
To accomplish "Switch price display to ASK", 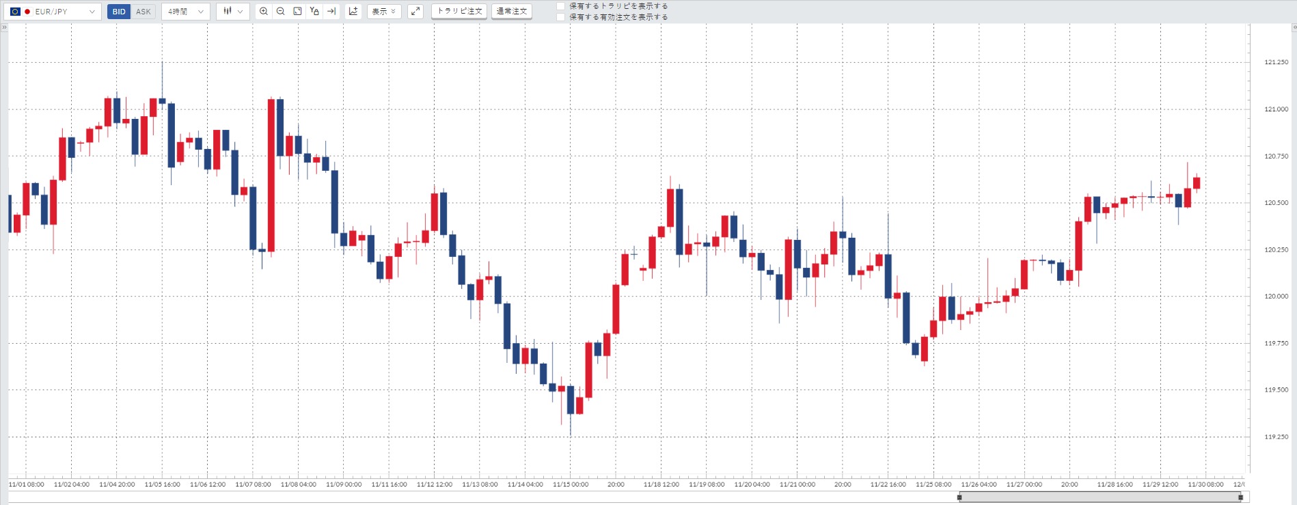I will pos(144,12).
